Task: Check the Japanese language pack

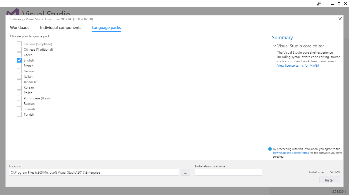Action: (x=19, y=82)
